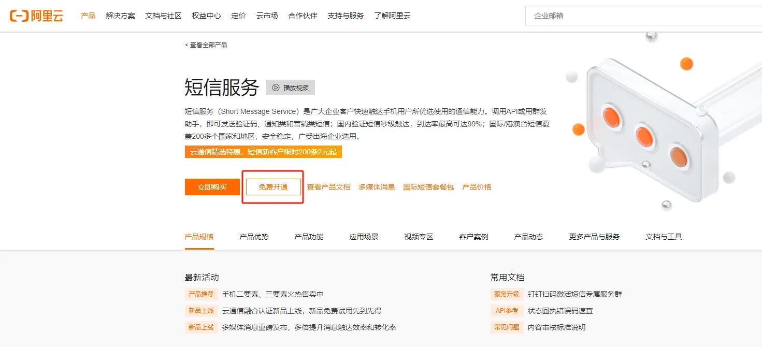Open the Aliyun logo homepage
The image size is (762, 347).
click(x=36, y=16)
